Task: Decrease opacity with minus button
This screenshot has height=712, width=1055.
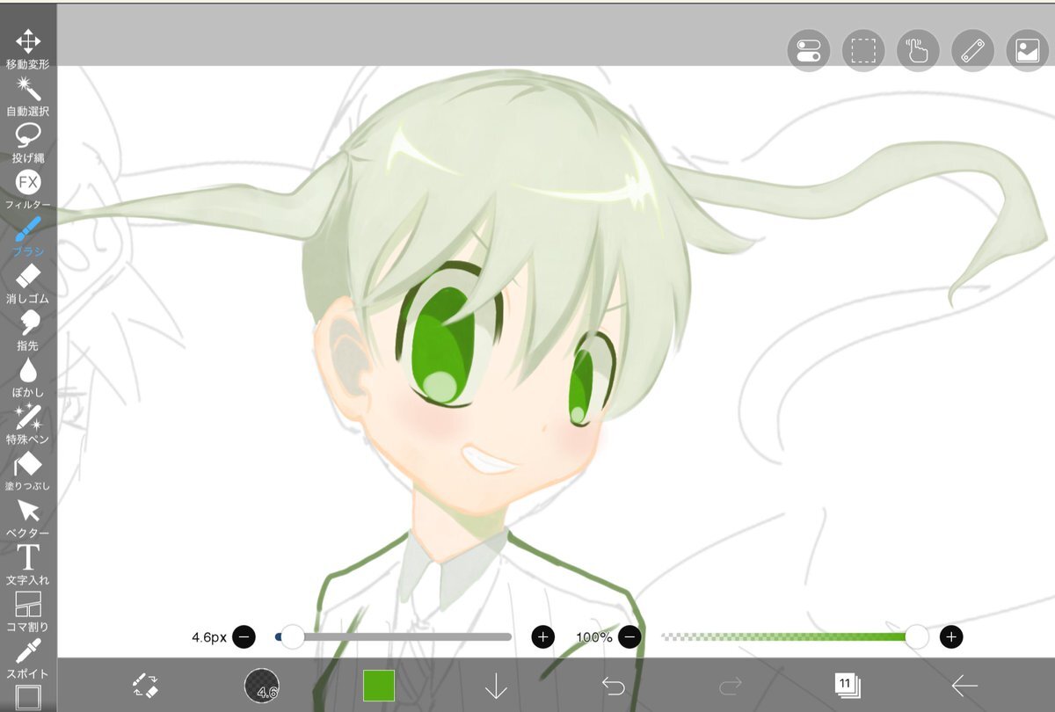Action: pos(629,636)
